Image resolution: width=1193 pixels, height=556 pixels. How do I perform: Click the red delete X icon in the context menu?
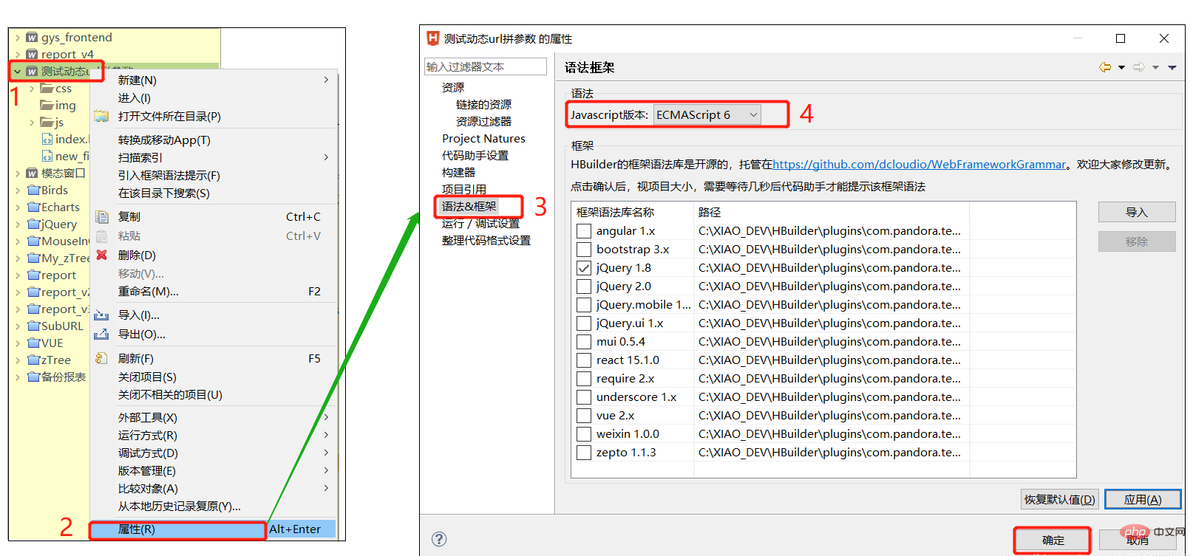click(x=102, y=255)
